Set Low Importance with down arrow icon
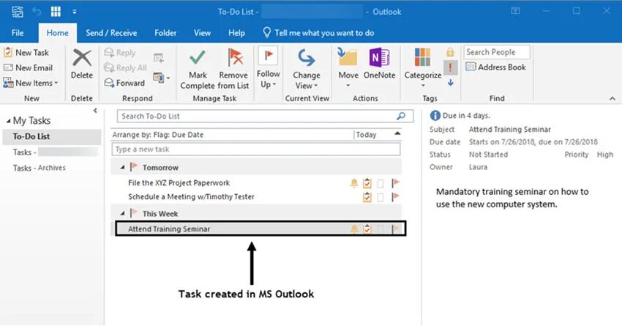622x326 pixels. [x=450, y=83]
